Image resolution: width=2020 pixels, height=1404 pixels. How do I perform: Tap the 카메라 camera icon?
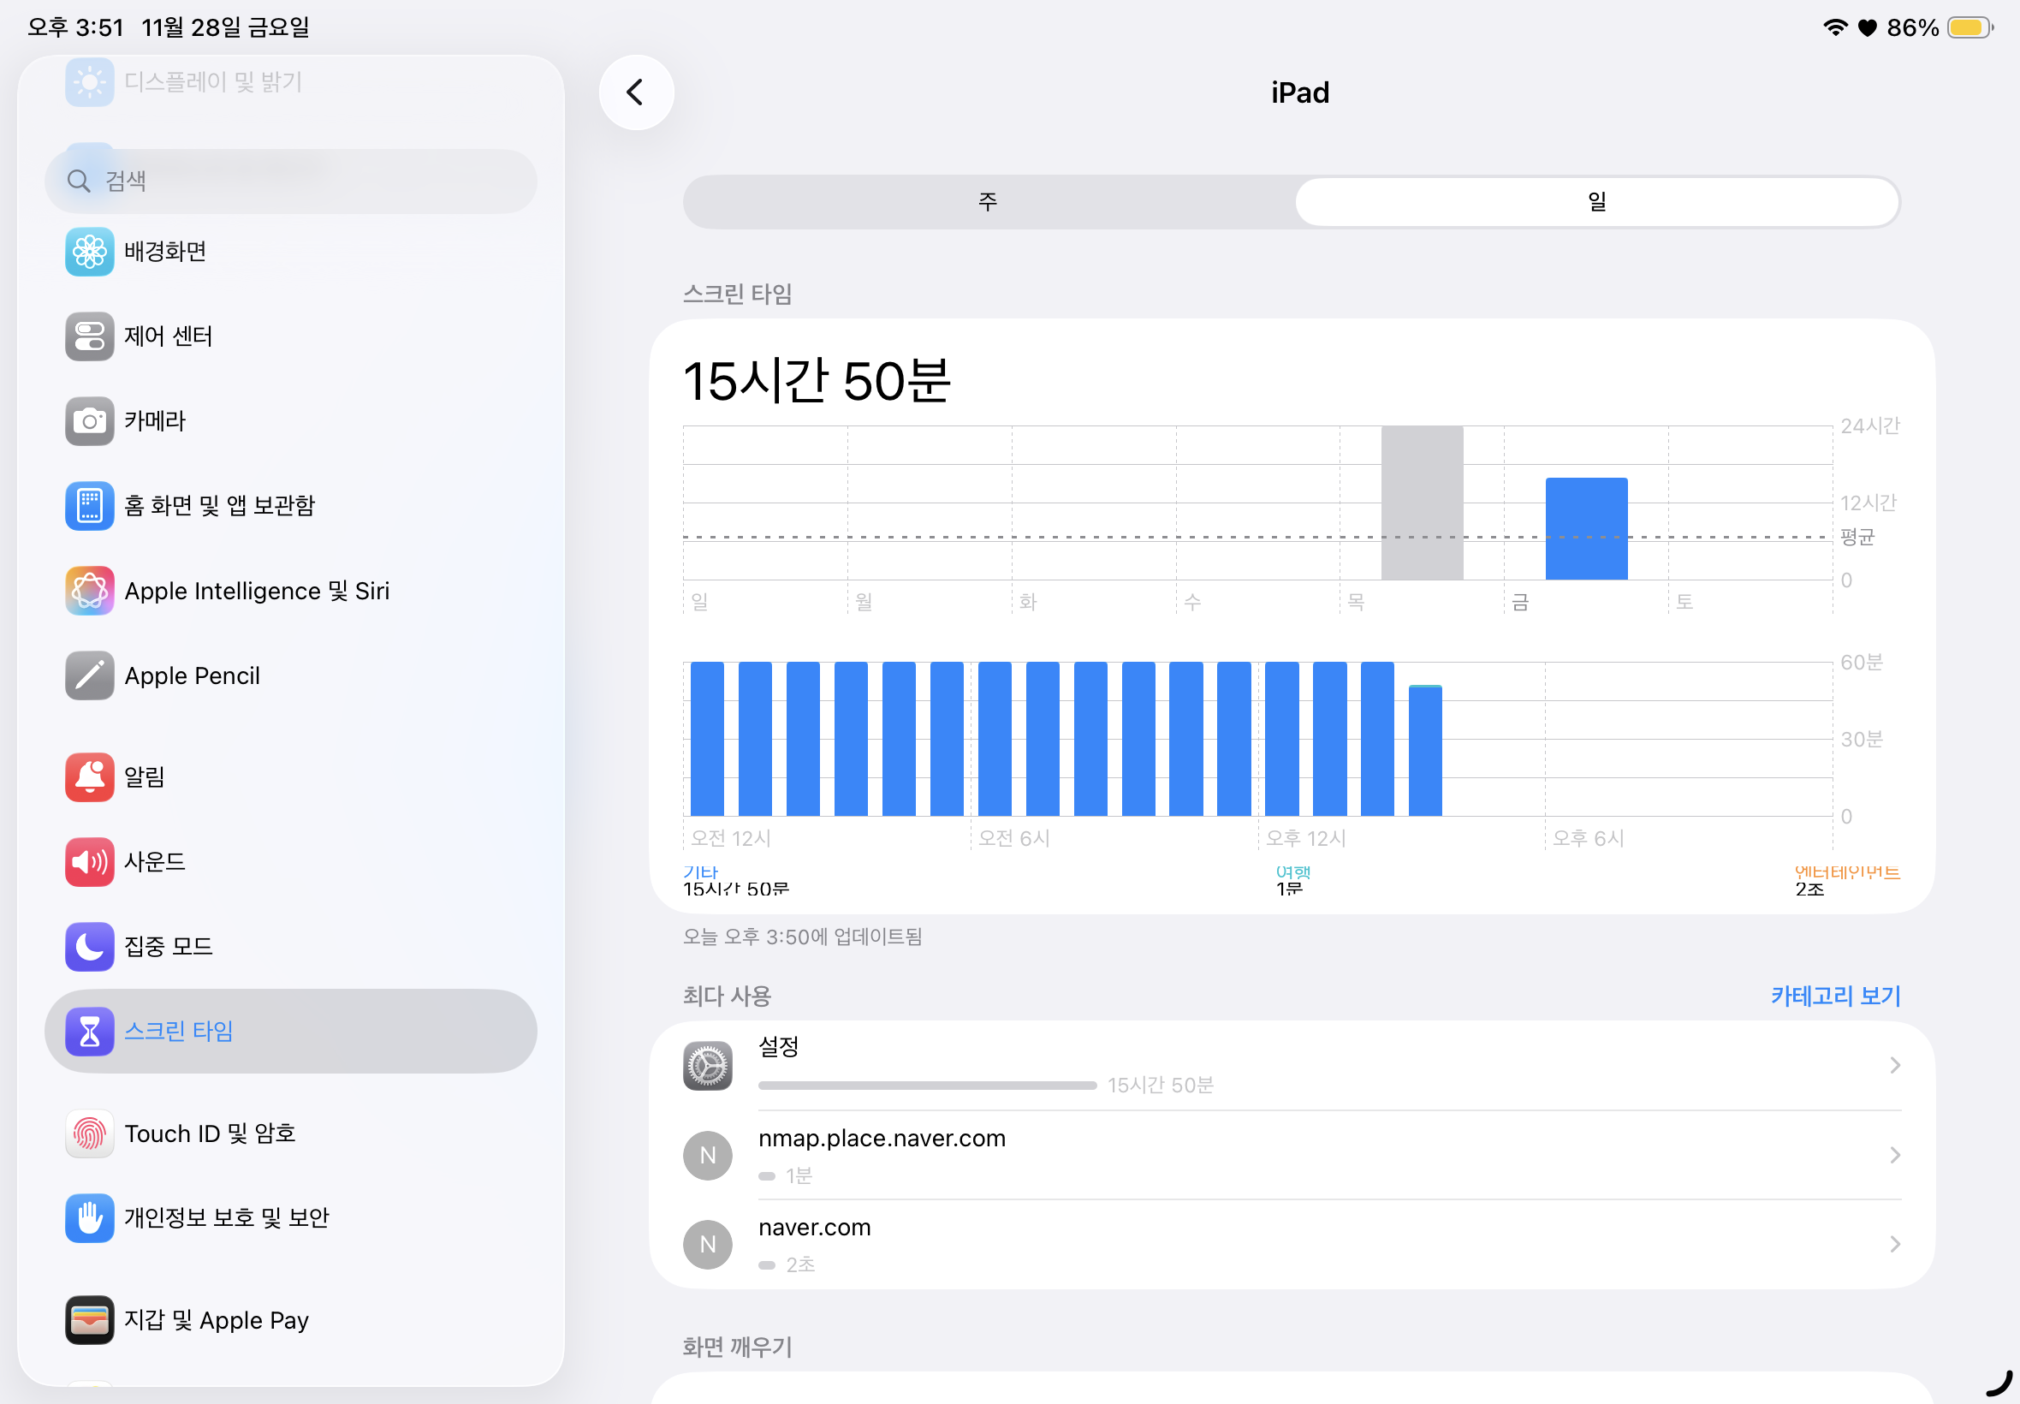(x=89, y=420)
